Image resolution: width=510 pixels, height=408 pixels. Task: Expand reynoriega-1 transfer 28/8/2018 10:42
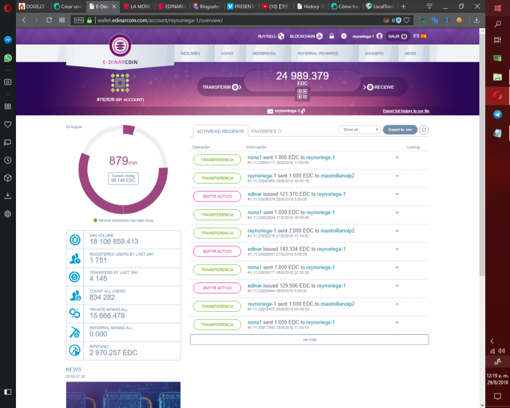click(397, 176)
